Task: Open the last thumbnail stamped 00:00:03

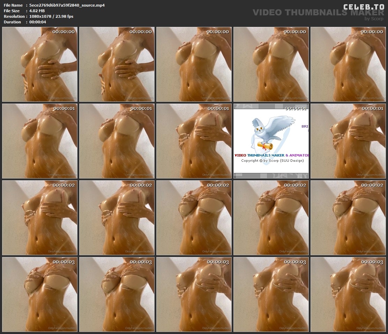Action: point(348,295)
